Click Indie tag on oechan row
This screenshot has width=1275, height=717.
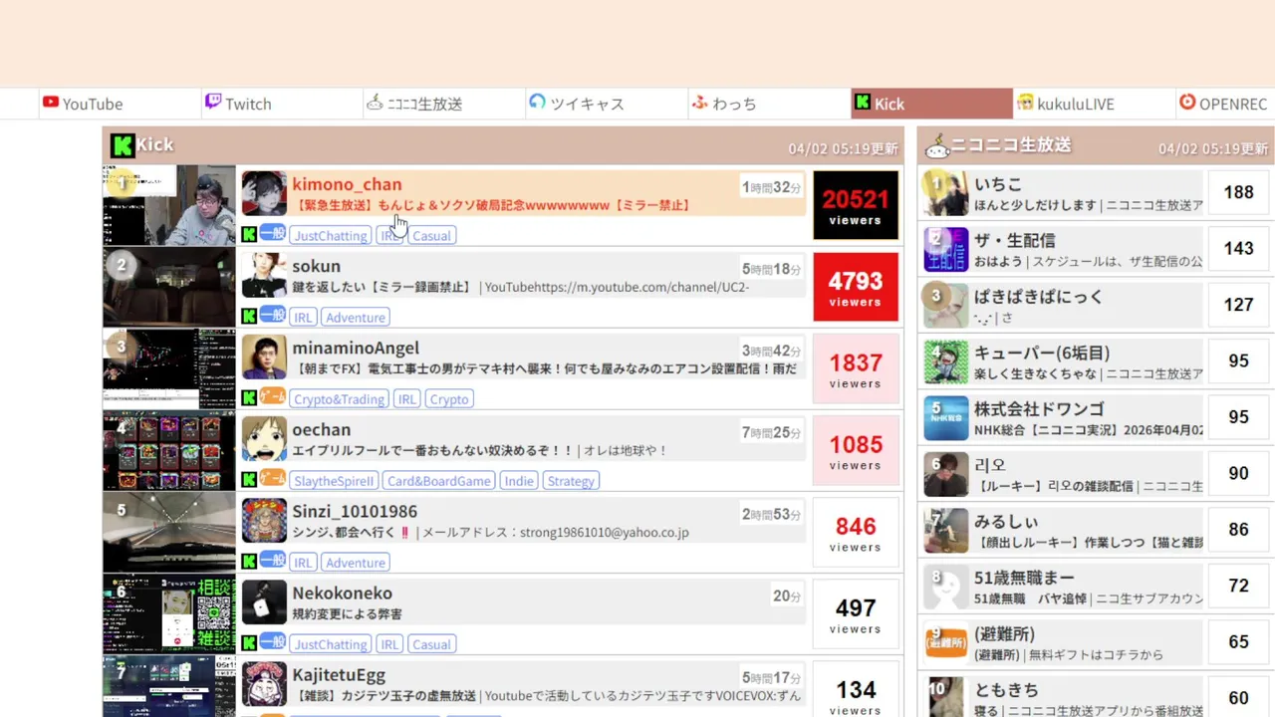point(519,481)
